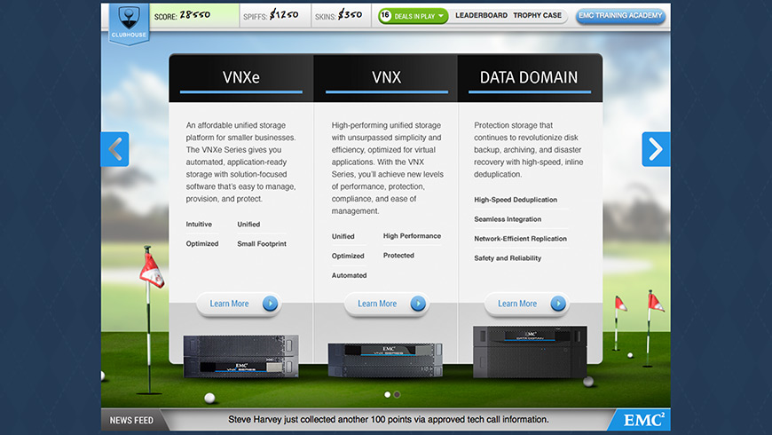Click the VNXe storage device image
Image resolution: width=772 pixels, height=435 pixels.
coord(240,356)
